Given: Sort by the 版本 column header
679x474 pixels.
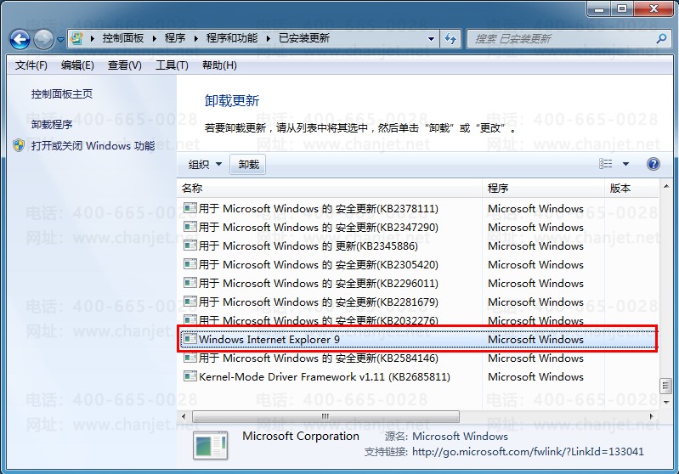Looking at the screenshot, I should [x=631, y=189].
